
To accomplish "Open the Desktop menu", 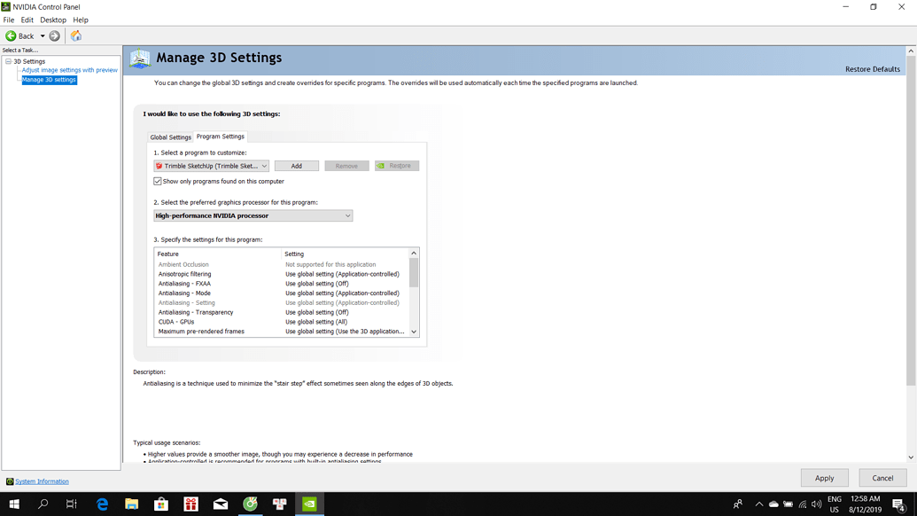I will 53,20.
